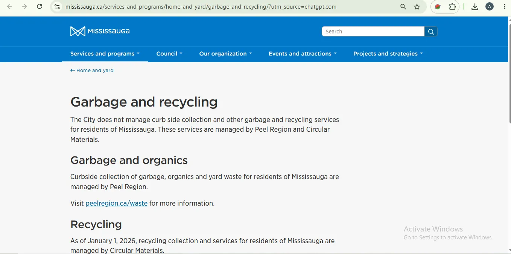Click the search magnifier button

[431, 32]
